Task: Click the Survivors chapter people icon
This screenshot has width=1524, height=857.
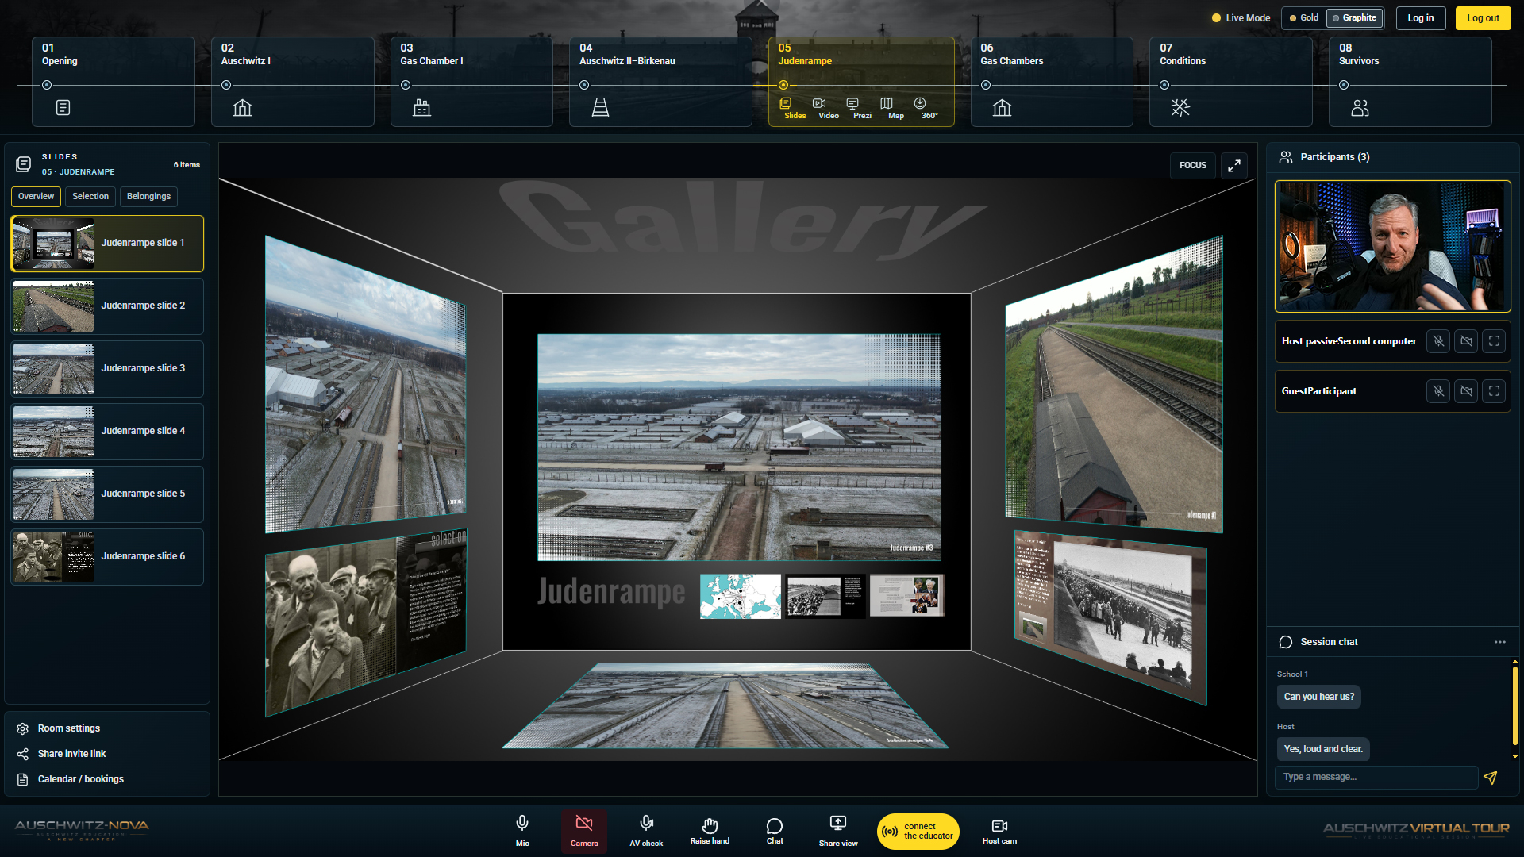Action: click(1360, 107)
